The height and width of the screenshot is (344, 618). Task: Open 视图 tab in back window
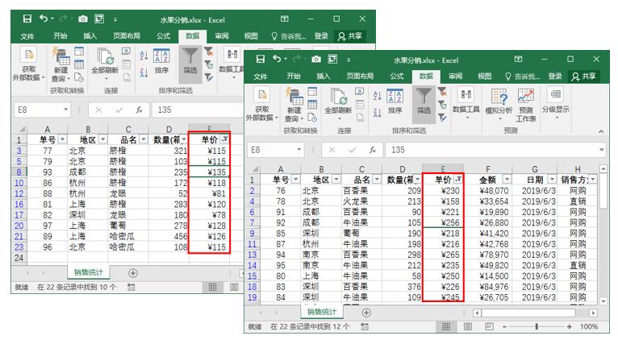pyautogui.click(x=251, y=35)
